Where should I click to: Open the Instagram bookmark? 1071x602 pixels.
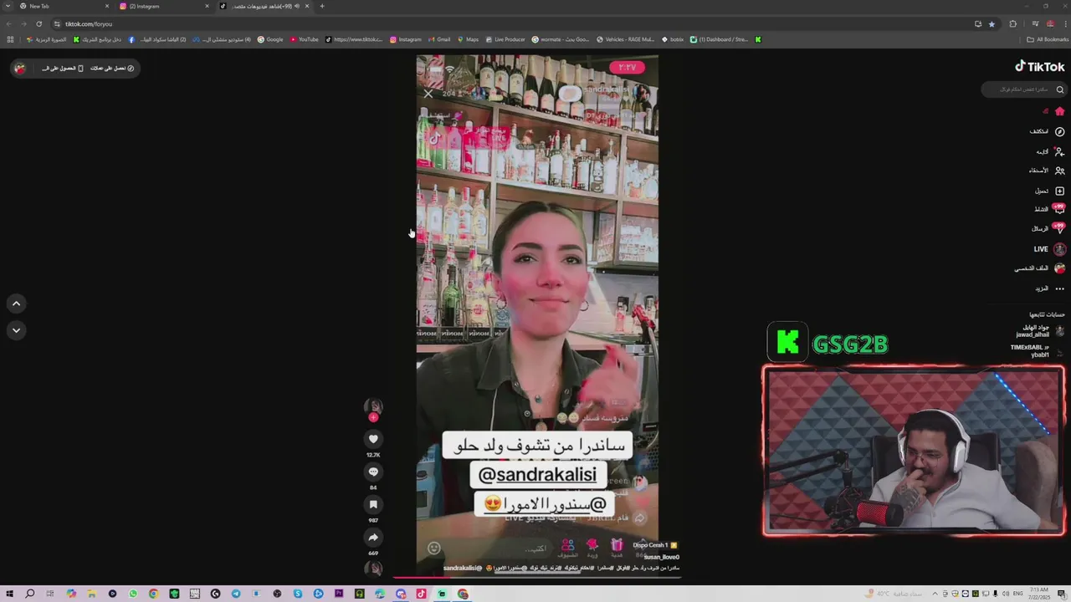coord(406,39)
